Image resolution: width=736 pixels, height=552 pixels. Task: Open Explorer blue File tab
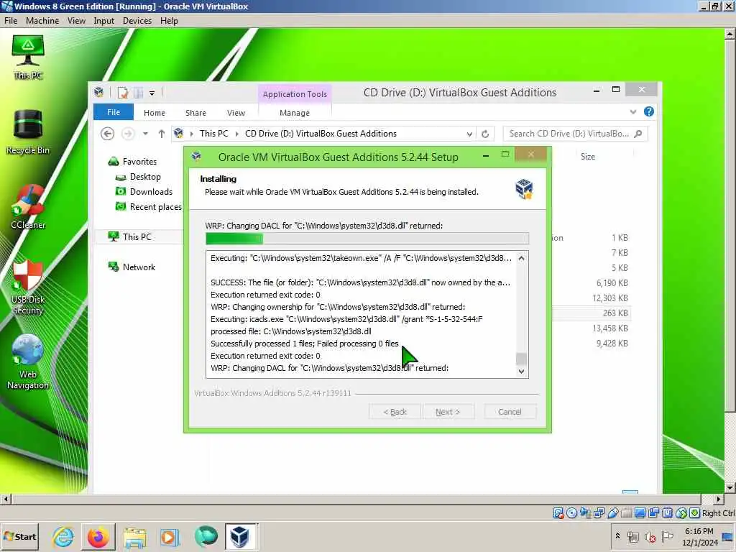(x=114, y=112)
